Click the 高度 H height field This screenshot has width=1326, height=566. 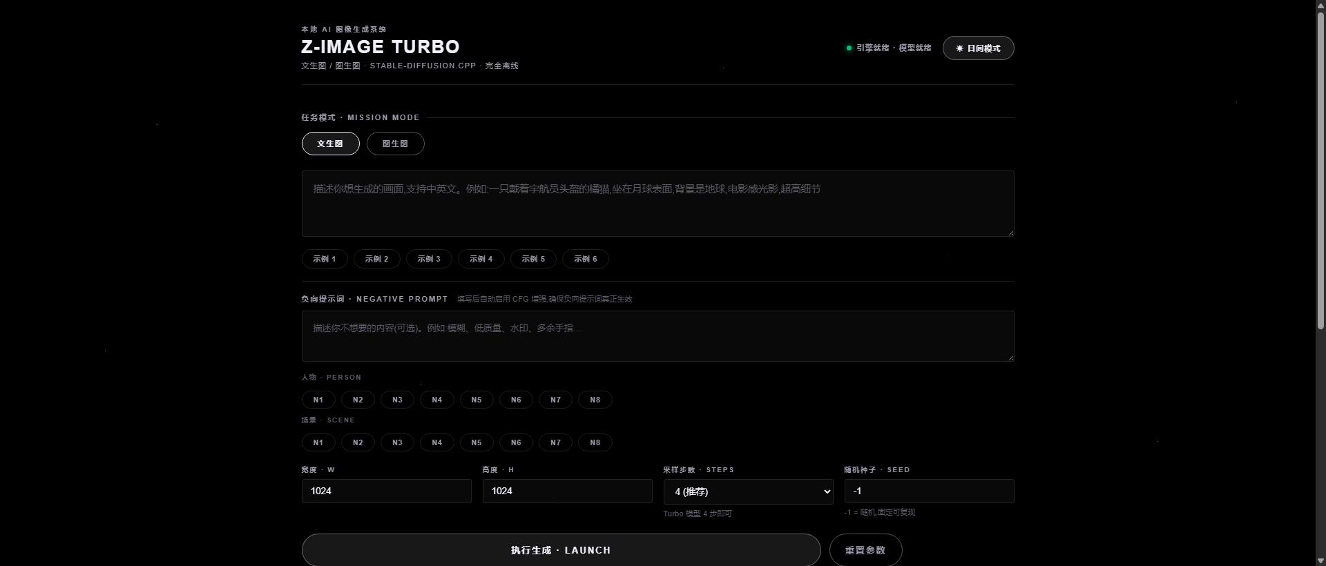568,491
